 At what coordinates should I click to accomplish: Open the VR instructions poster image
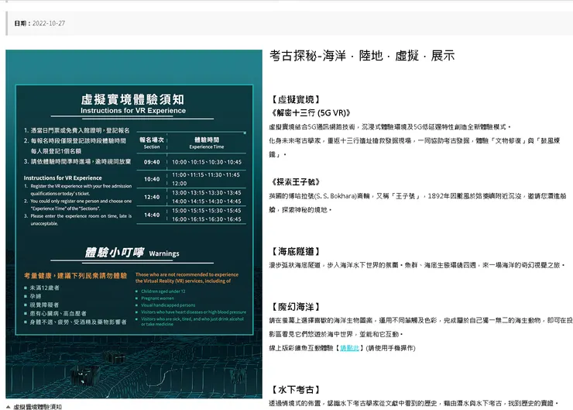[134, 224]
